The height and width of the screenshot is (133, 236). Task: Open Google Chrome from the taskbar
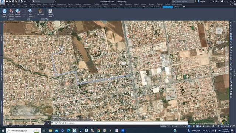pyautogui.click(x=98, y=130)
